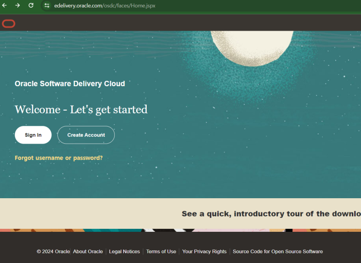361x263 pixels.
Task: Go back using browser back arrow
Action: tap(4, 5)
